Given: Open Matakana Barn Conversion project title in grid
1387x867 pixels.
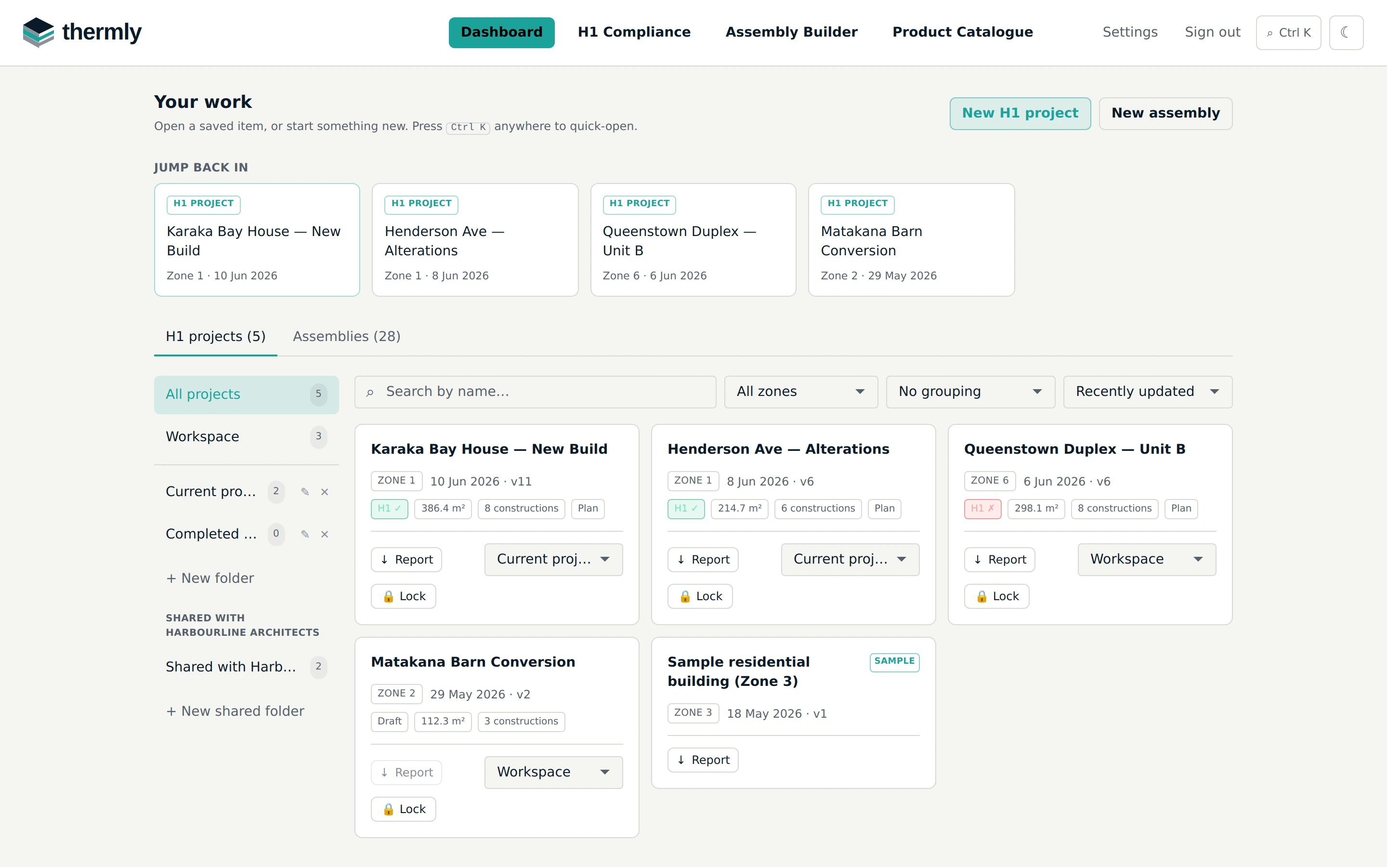Looking at the screenshot, I should [x=473, y=662].
